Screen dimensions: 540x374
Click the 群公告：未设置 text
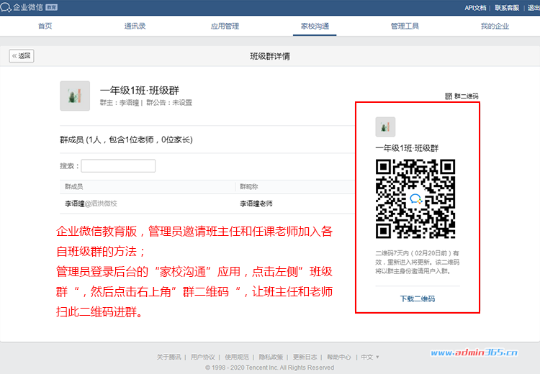click(x=169, y=103)
